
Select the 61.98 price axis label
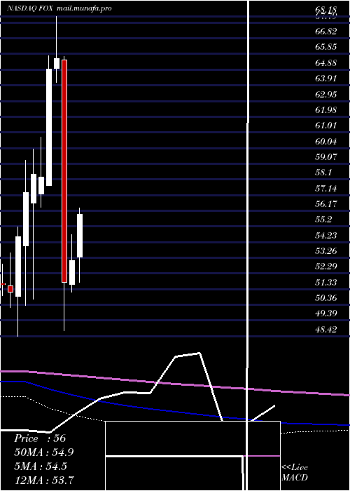click(x=326, y=109)
